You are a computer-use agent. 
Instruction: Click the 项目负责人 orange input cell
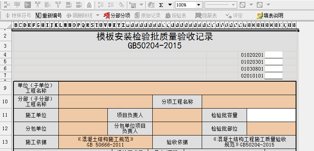pos(177,115)
